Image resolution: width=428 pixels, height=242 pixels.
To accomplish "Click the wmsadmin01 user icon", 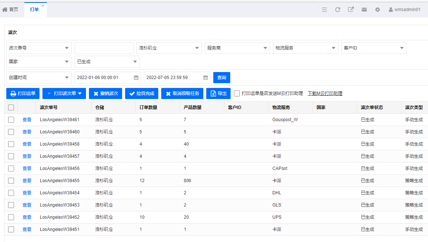I will (391, 10).
